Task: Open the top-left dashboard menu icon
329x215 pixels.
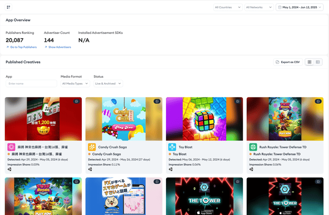Action: 9,7
